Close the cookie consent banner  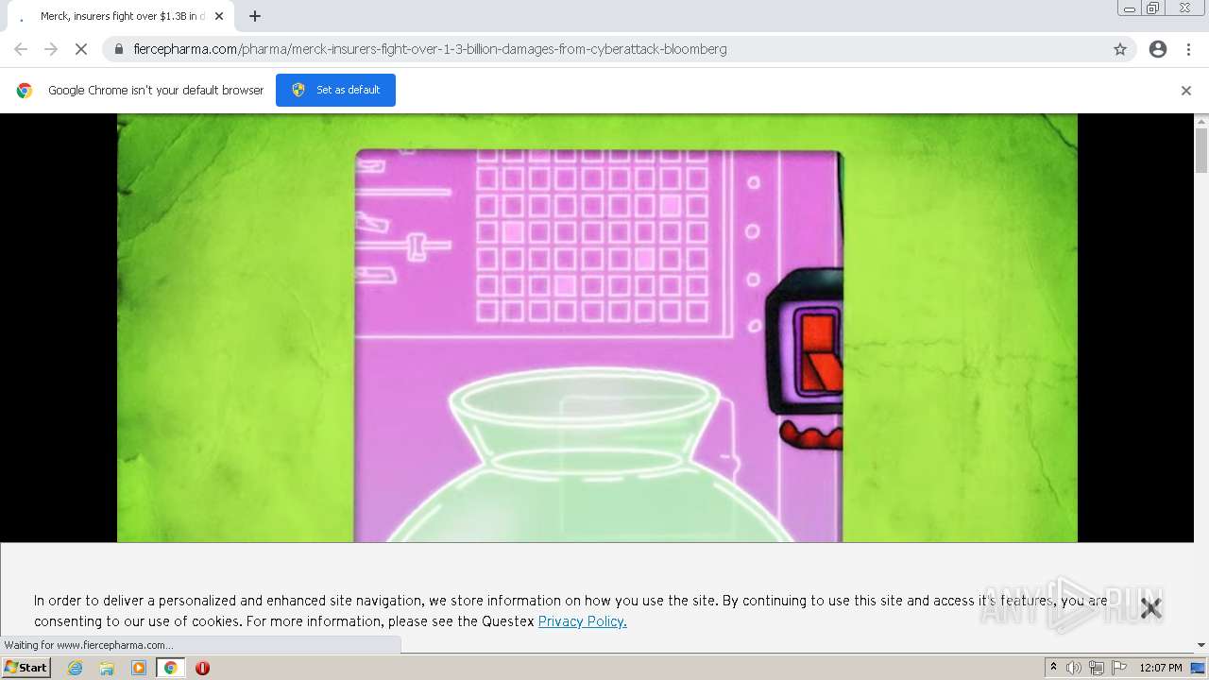(x=1150, y=608)
